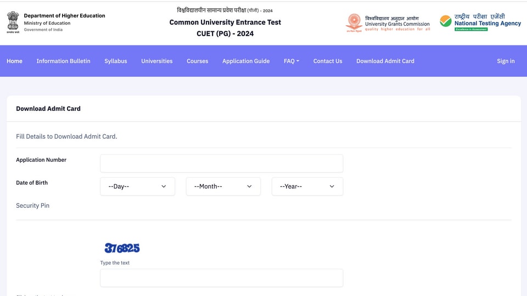Click the Application Number label
The height and width of the screenshot is (296, 527).
tap(41, 160)
